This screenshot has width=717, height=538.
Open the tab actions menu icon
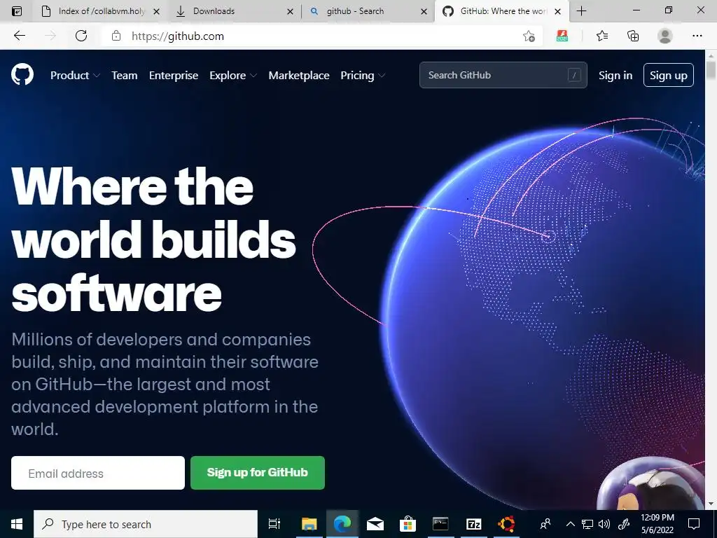[17, 11]
